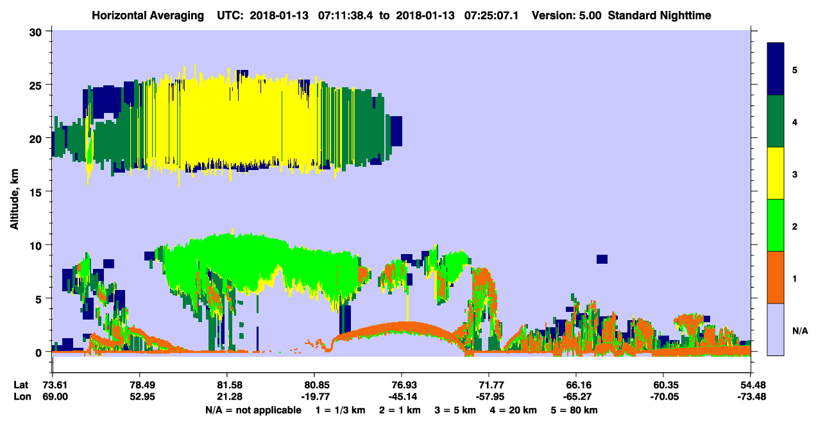
Task: Click the '2 = 1 km' legend text
Action: click(400, 410)
